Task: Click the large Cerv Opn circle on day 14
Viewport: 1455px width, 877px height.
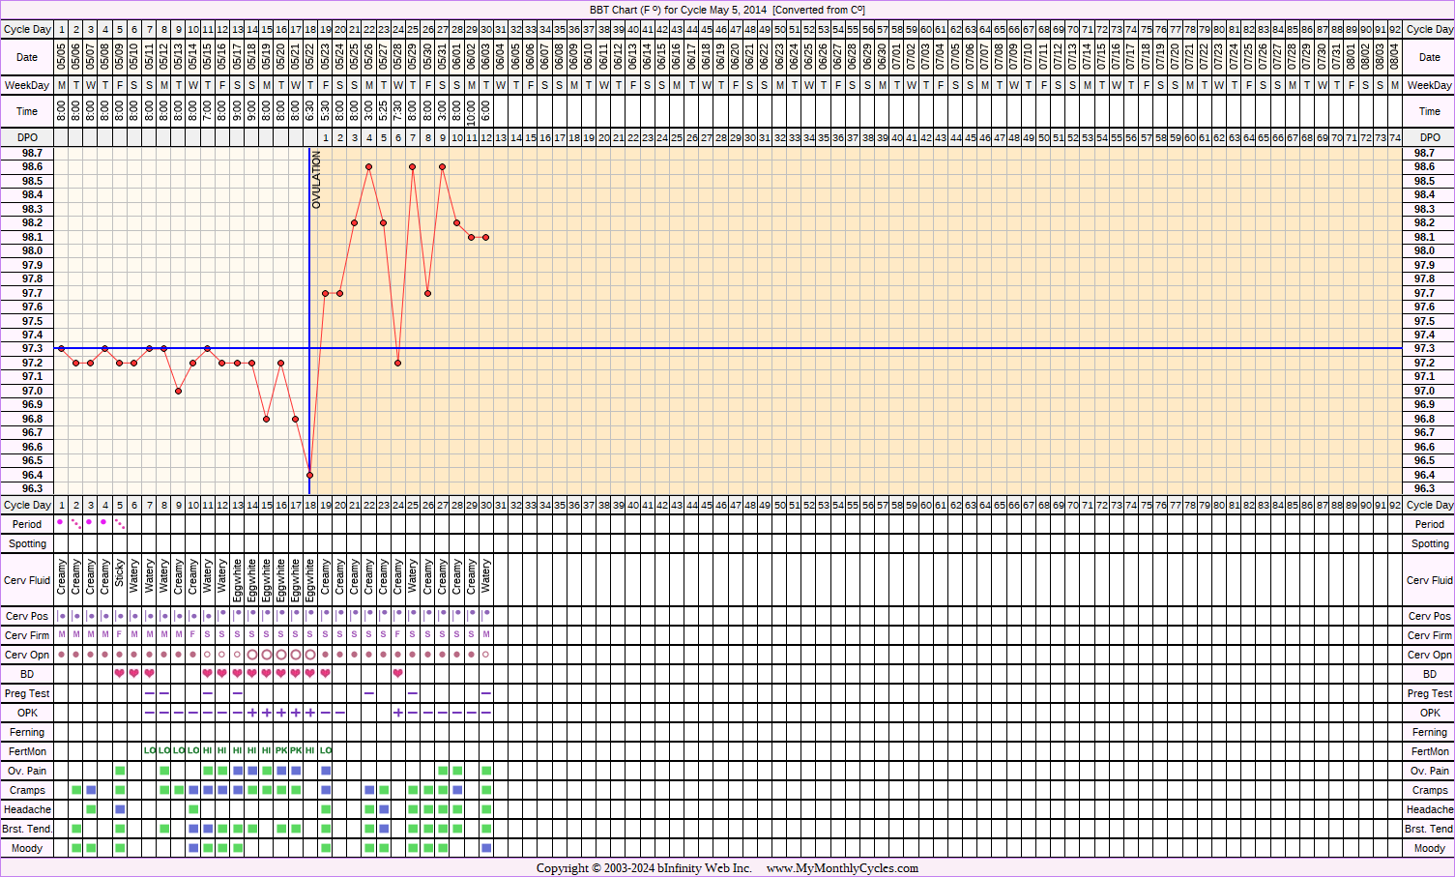Action: 251,655
